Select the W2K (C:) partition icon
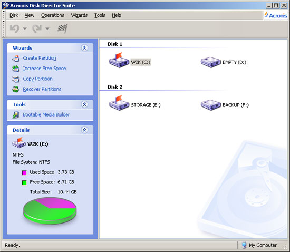The height and width of the screenshot is (252, 290). coord(119,60)
